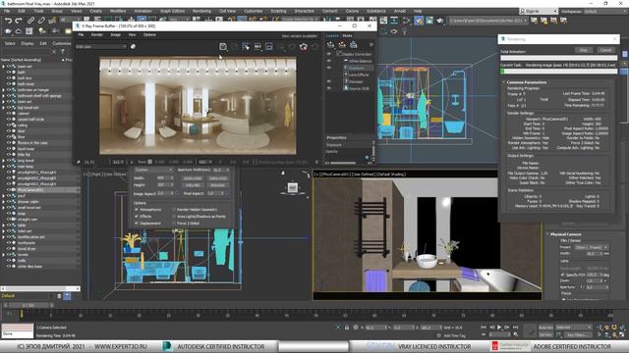Expand the basin set tree item

click(4, 67)
